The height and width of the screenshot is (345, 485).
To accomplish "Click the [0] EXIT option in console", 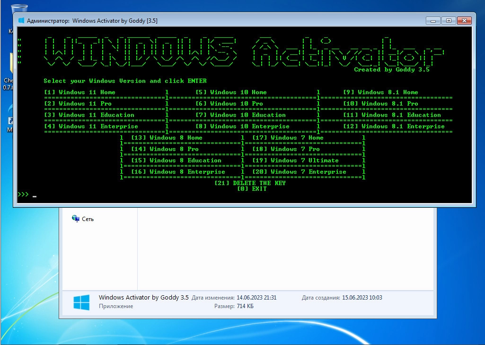I will coord(252,189).
